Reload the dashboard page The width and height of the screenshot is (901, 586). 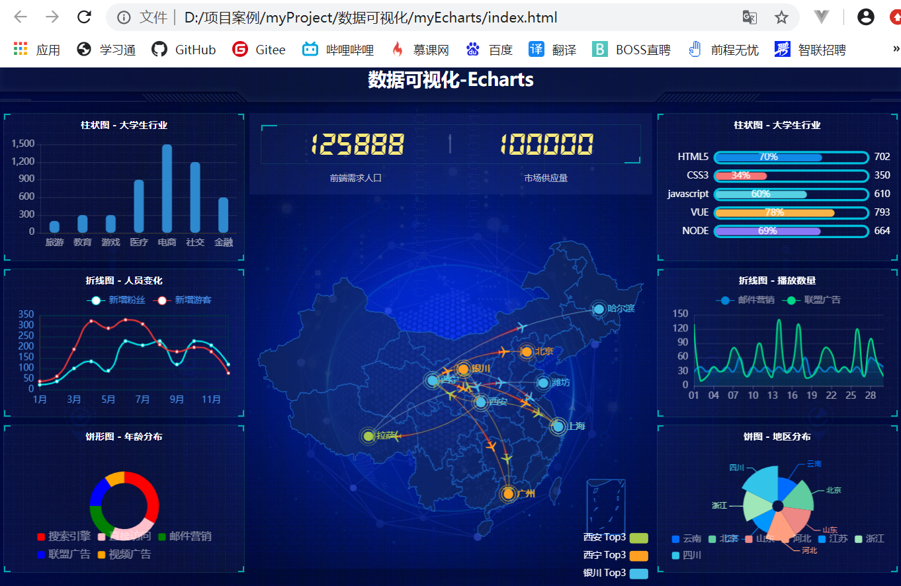[84, 17]
